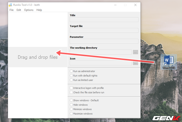Open the File menu
Screen dimensions: 182x122
(x=11, y=10)
